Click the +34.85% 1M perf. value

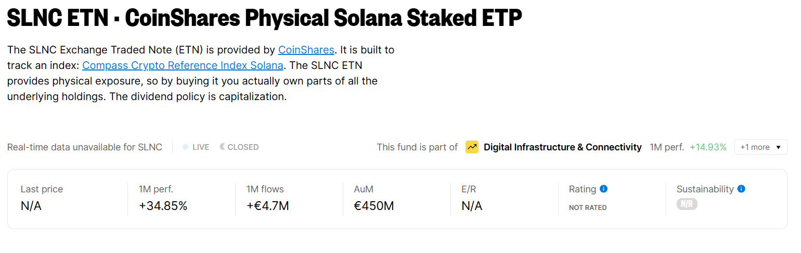(x=163, y=206)
